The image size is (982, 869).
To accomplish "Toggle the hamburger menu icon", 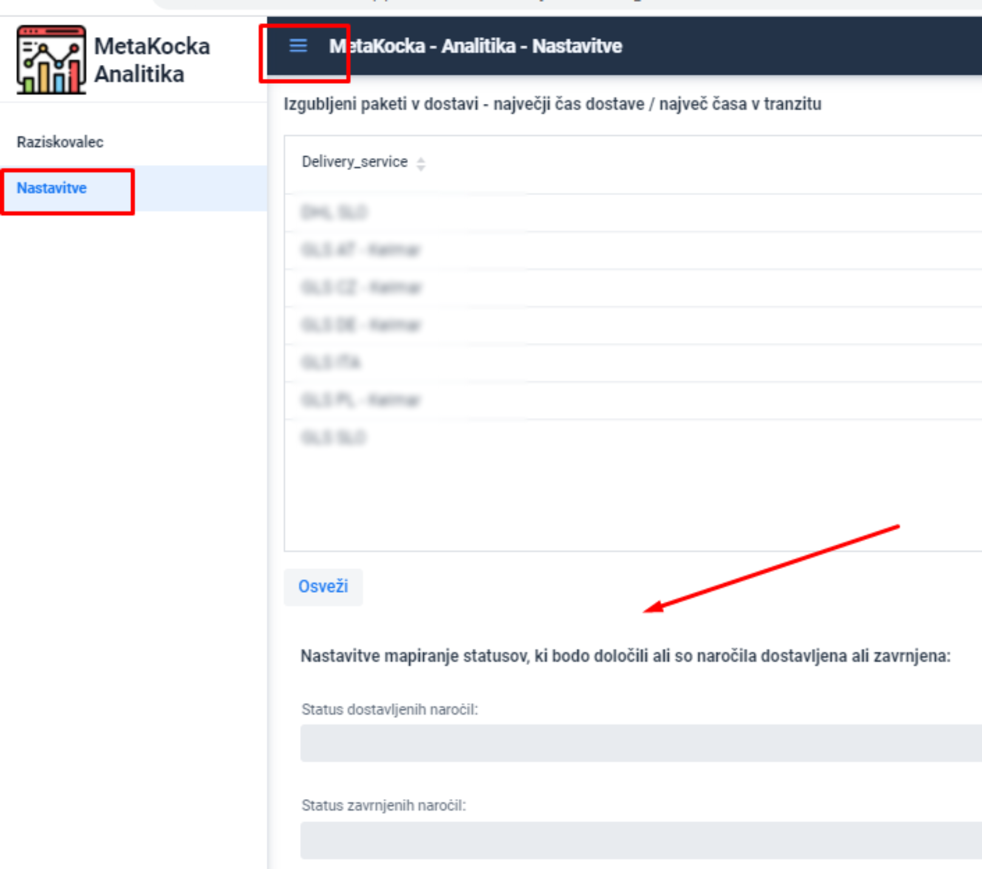I will 298,46.
